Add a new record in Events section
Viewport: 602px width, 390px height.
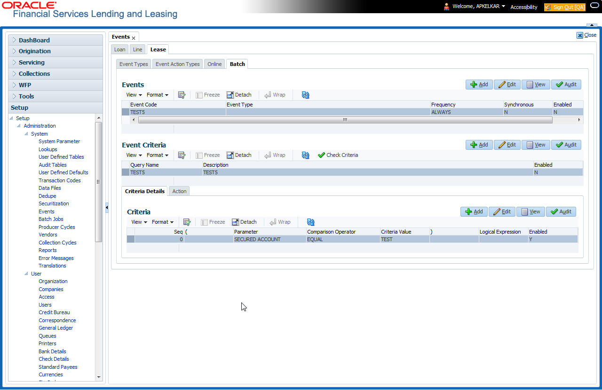click(x=479, y=84)
